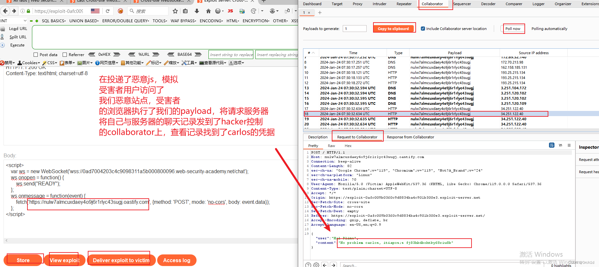Click the Split URL scissors icon
The width and height of the screenshot is (599, 267).
coord(2,37)
